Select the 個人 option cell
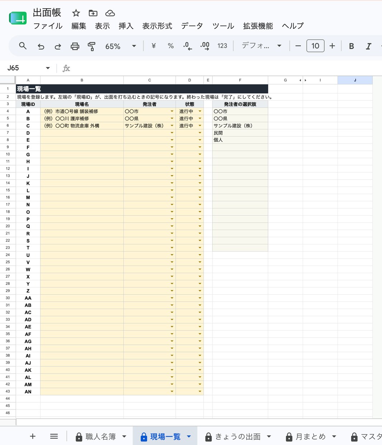 pyautogui.click(x=240, y=140)
